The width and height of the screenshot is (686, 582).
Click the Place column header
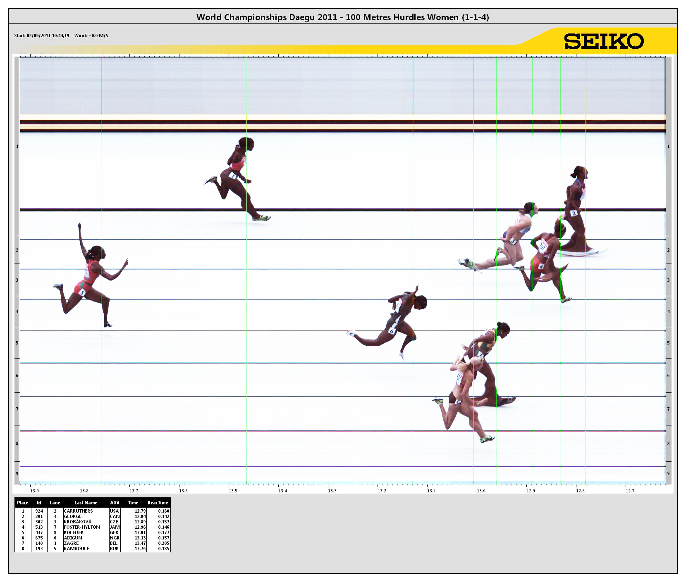[x=23, y=503]
